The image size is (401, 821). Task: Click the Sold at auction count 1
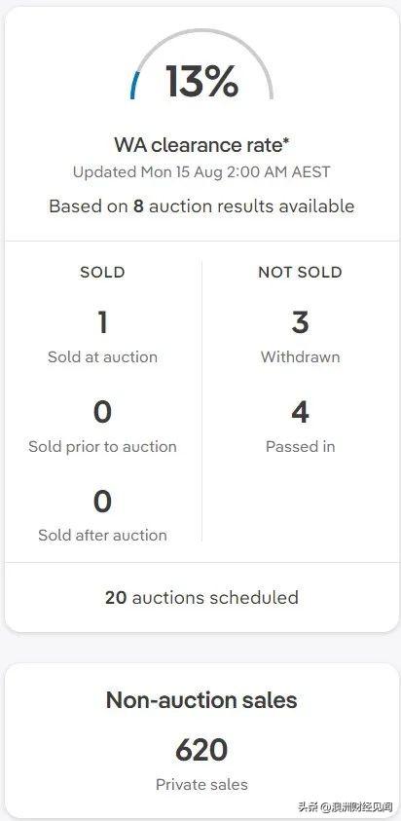(102, 322)
